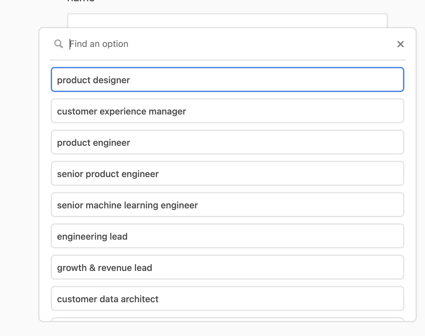
Task: Click the text field behind the popup
Action: click(x=228, y=20)
